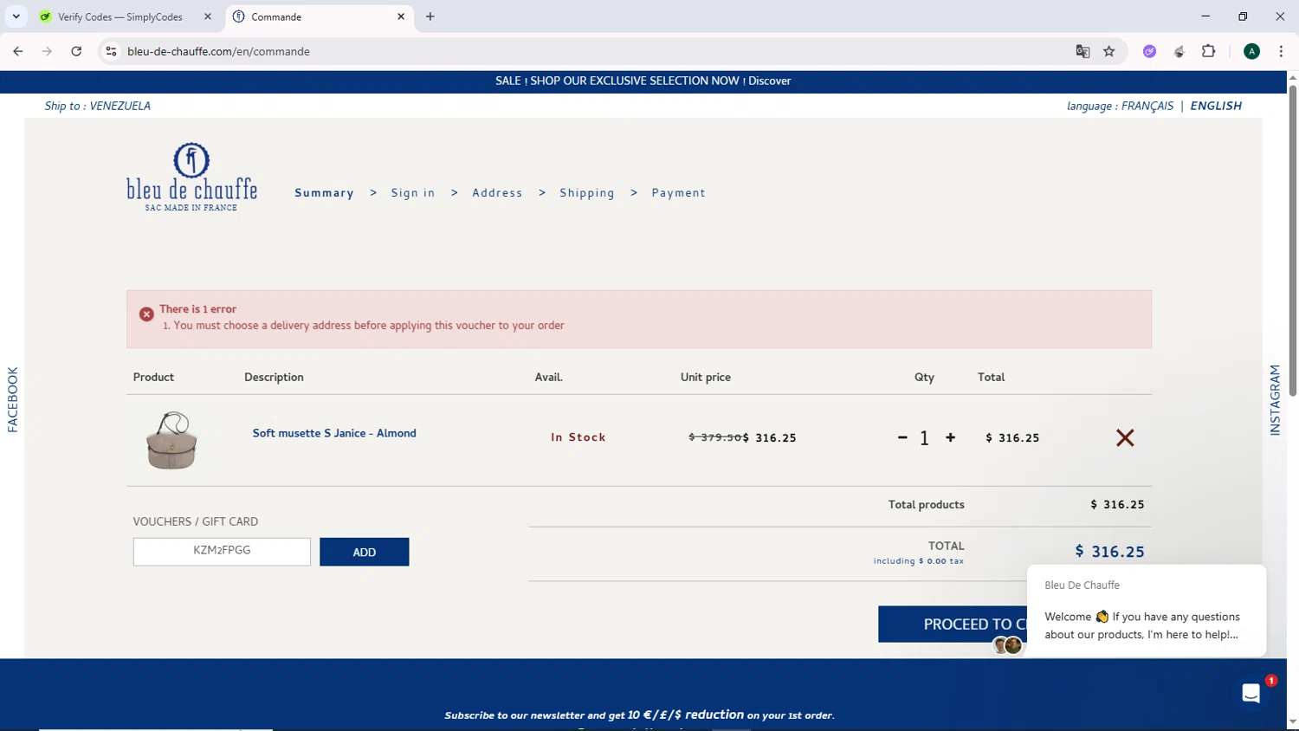Go to Summary checkout step
Screen dimensions: 1299x731
[x=324, y=192]
